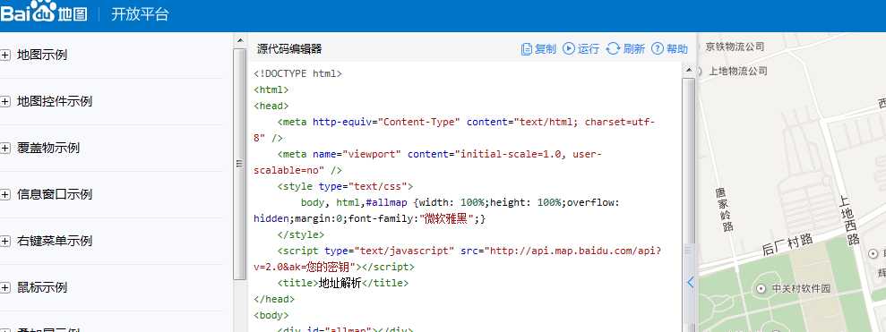Click the <title>地址解析</title> code line
This screenshot has height=332, width=886.
click(343, 283)
